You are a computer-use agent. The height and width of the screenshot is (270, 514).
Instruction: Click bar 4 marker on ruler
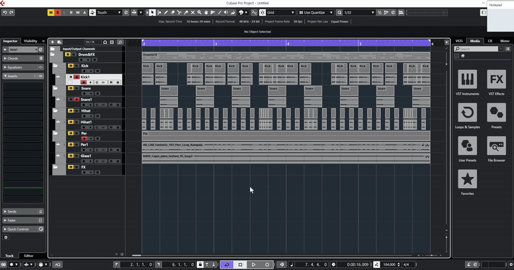[288, 44]
